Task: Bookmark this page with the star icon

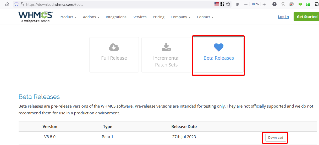Action: click(228, 4)
